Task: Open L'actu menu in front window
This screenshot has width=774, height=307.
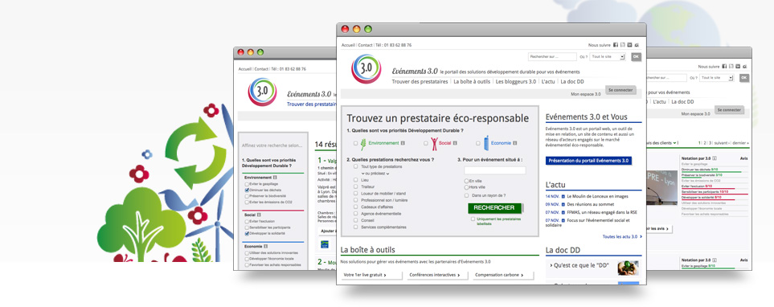Action: coord(548,81)
